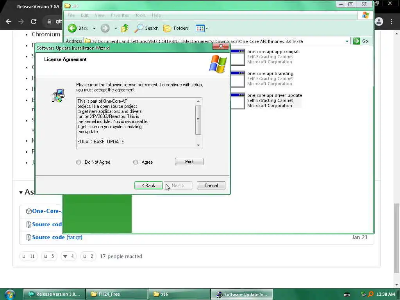Image resolution: width=400 pixels, height=300 pixels.
Task: Switch to FH24_Free taskbar folder
Action: tap(116, 294)
